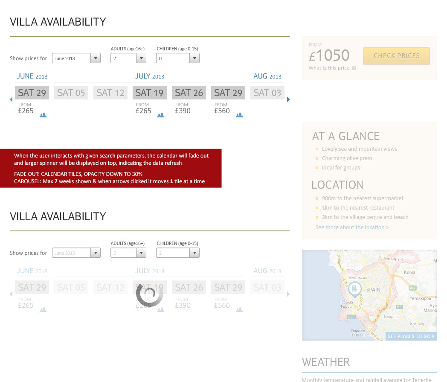Click group icon beside the £560 price
447x382 pixels.
click(239, 115)
